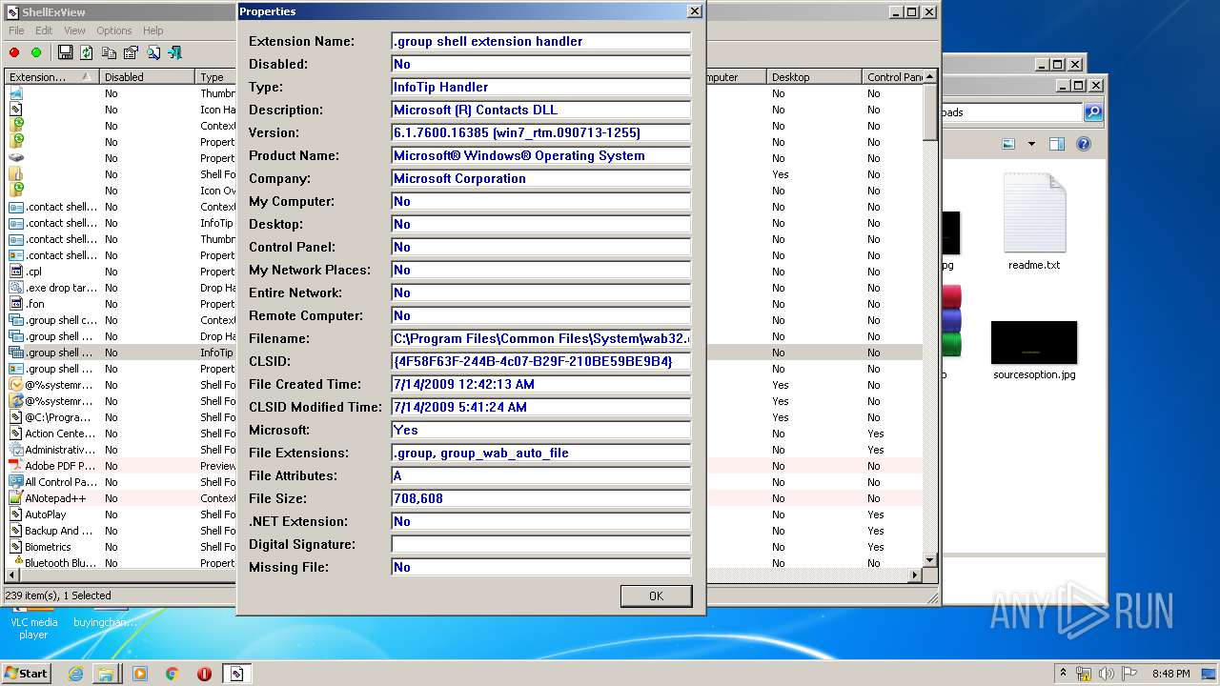Click the File Extensions value field
This screenshot has width=1220, height=686.
pos(540,453)
